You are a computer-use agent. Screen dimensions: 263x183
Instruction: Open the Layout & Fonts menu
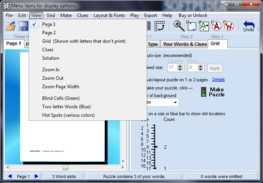109,15
